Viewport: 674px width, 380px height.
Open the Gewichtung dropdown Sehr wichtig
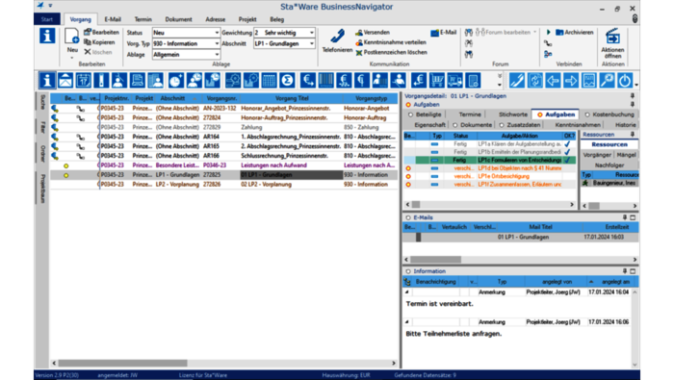tap(312, 33)
